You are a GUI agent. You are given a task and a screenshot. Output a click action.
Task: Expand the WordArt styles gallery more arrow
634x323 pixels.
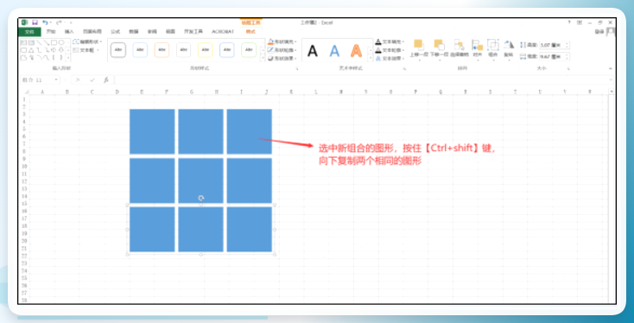point(371,58)
